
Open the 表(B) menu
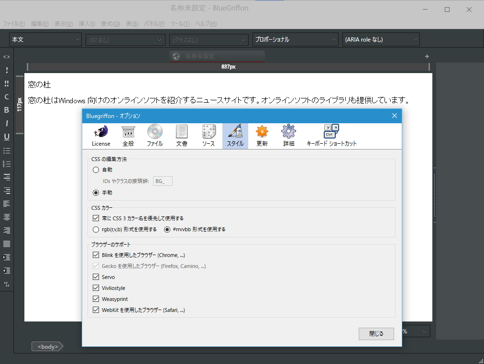[132, 24]
